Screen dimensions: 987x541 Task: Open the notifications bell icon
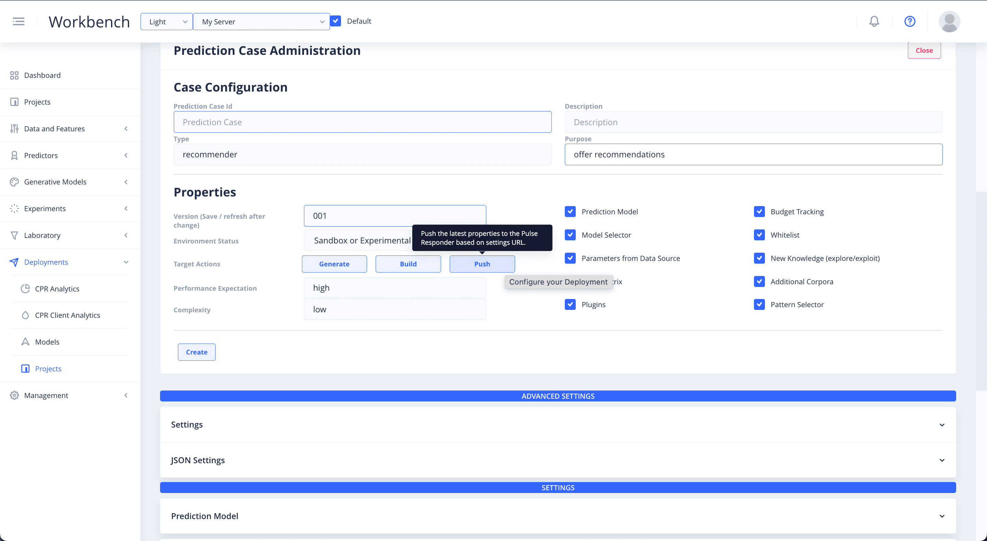(874, 22)
